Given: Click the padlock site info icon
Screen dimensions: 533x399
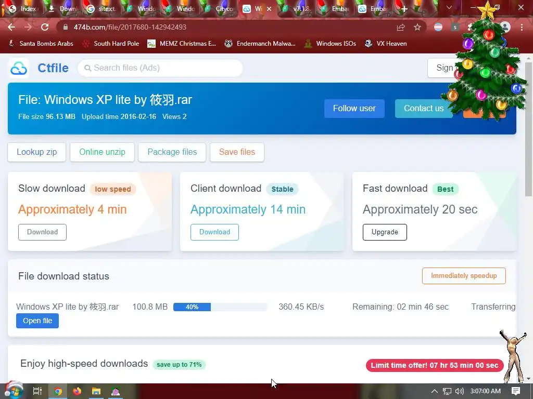Looking at the screenshot, I should 66,27.
